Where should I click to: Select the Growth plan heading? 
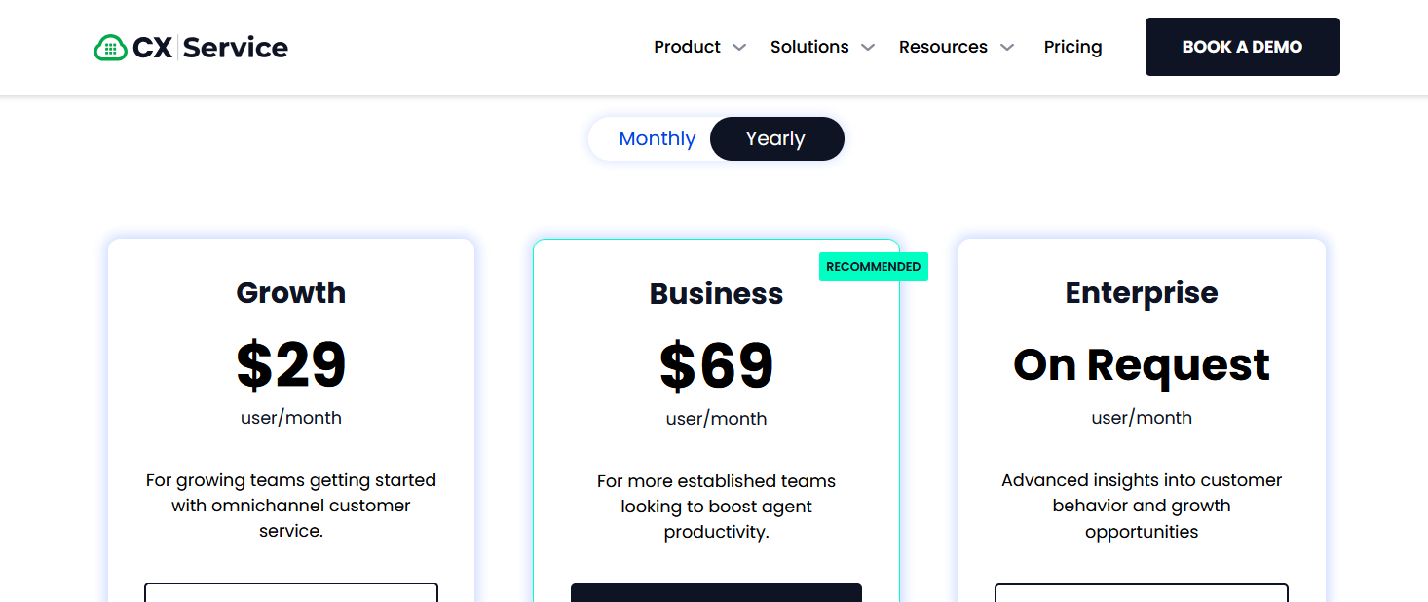click(290, 292)
